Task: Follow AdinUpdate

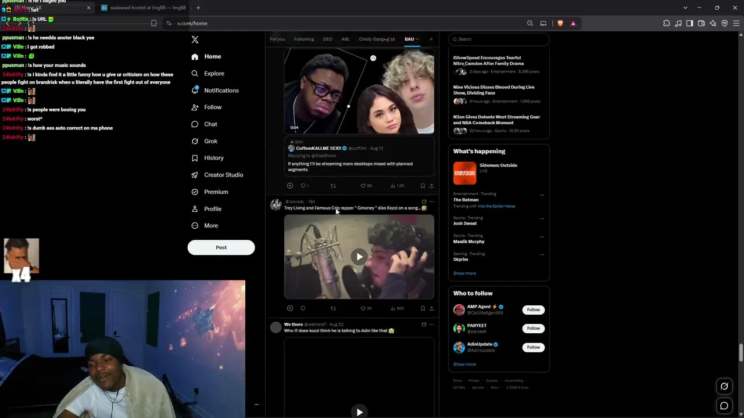Action: click(x=533, y=347)
